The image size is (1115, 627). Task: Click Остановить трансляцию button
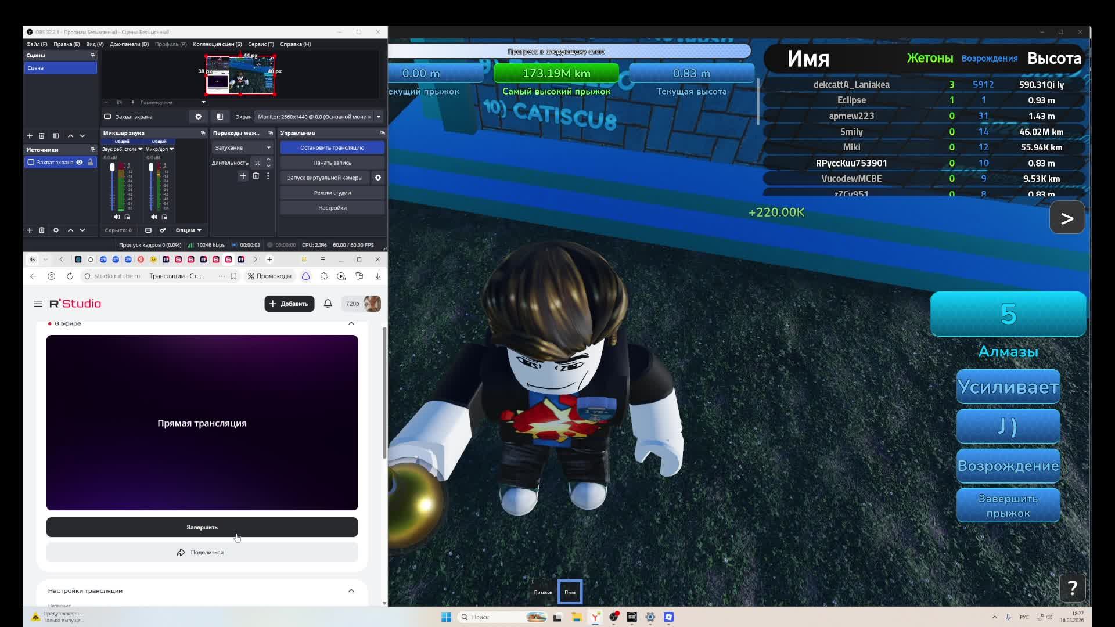click(x=332, y=148)
